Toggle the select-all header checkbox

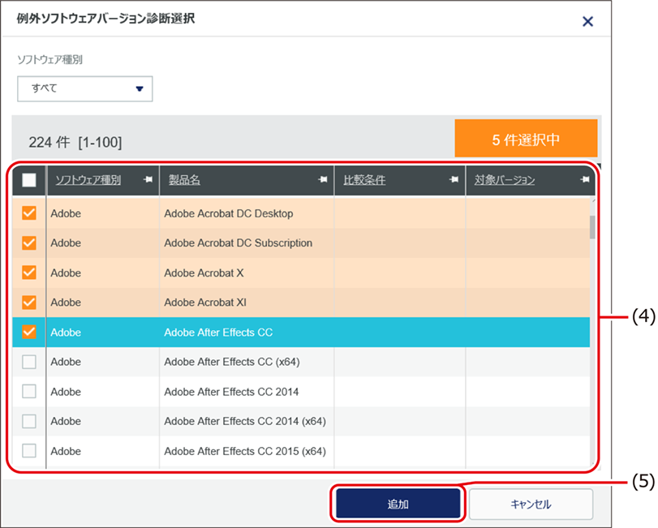[29, 180]
